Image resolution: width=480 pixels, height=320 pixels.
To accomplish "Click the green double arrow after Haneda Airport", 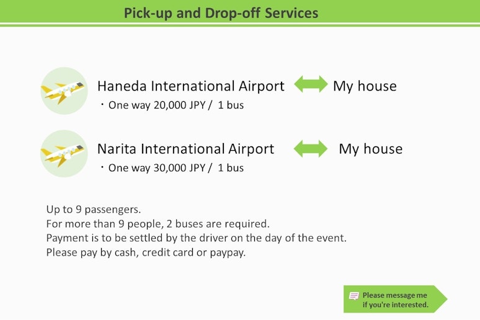I will tap(311, 85).
